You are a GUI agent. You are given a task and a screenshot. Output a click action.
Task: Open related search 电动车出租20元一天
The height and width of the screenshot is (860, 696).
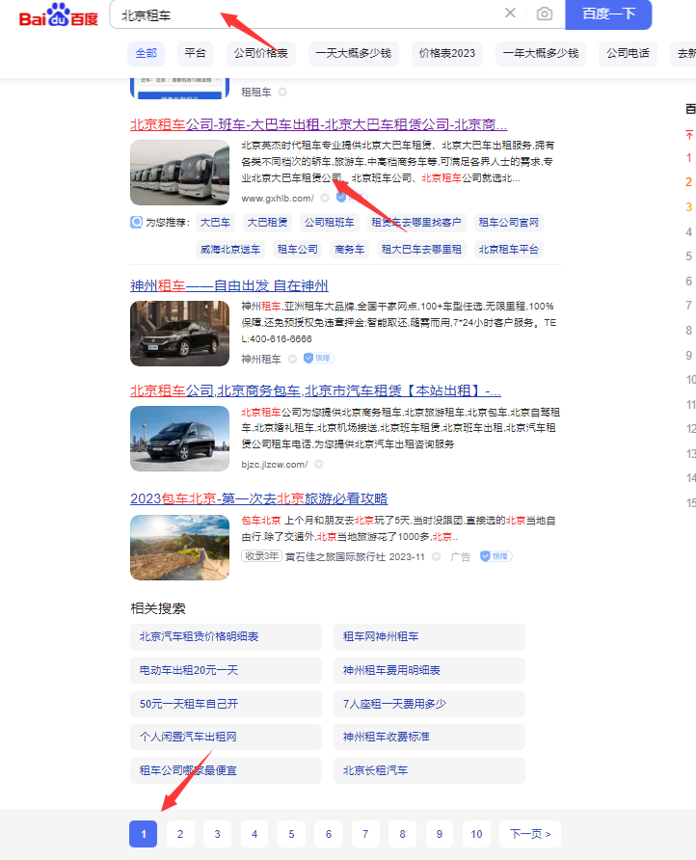point(226,670)
